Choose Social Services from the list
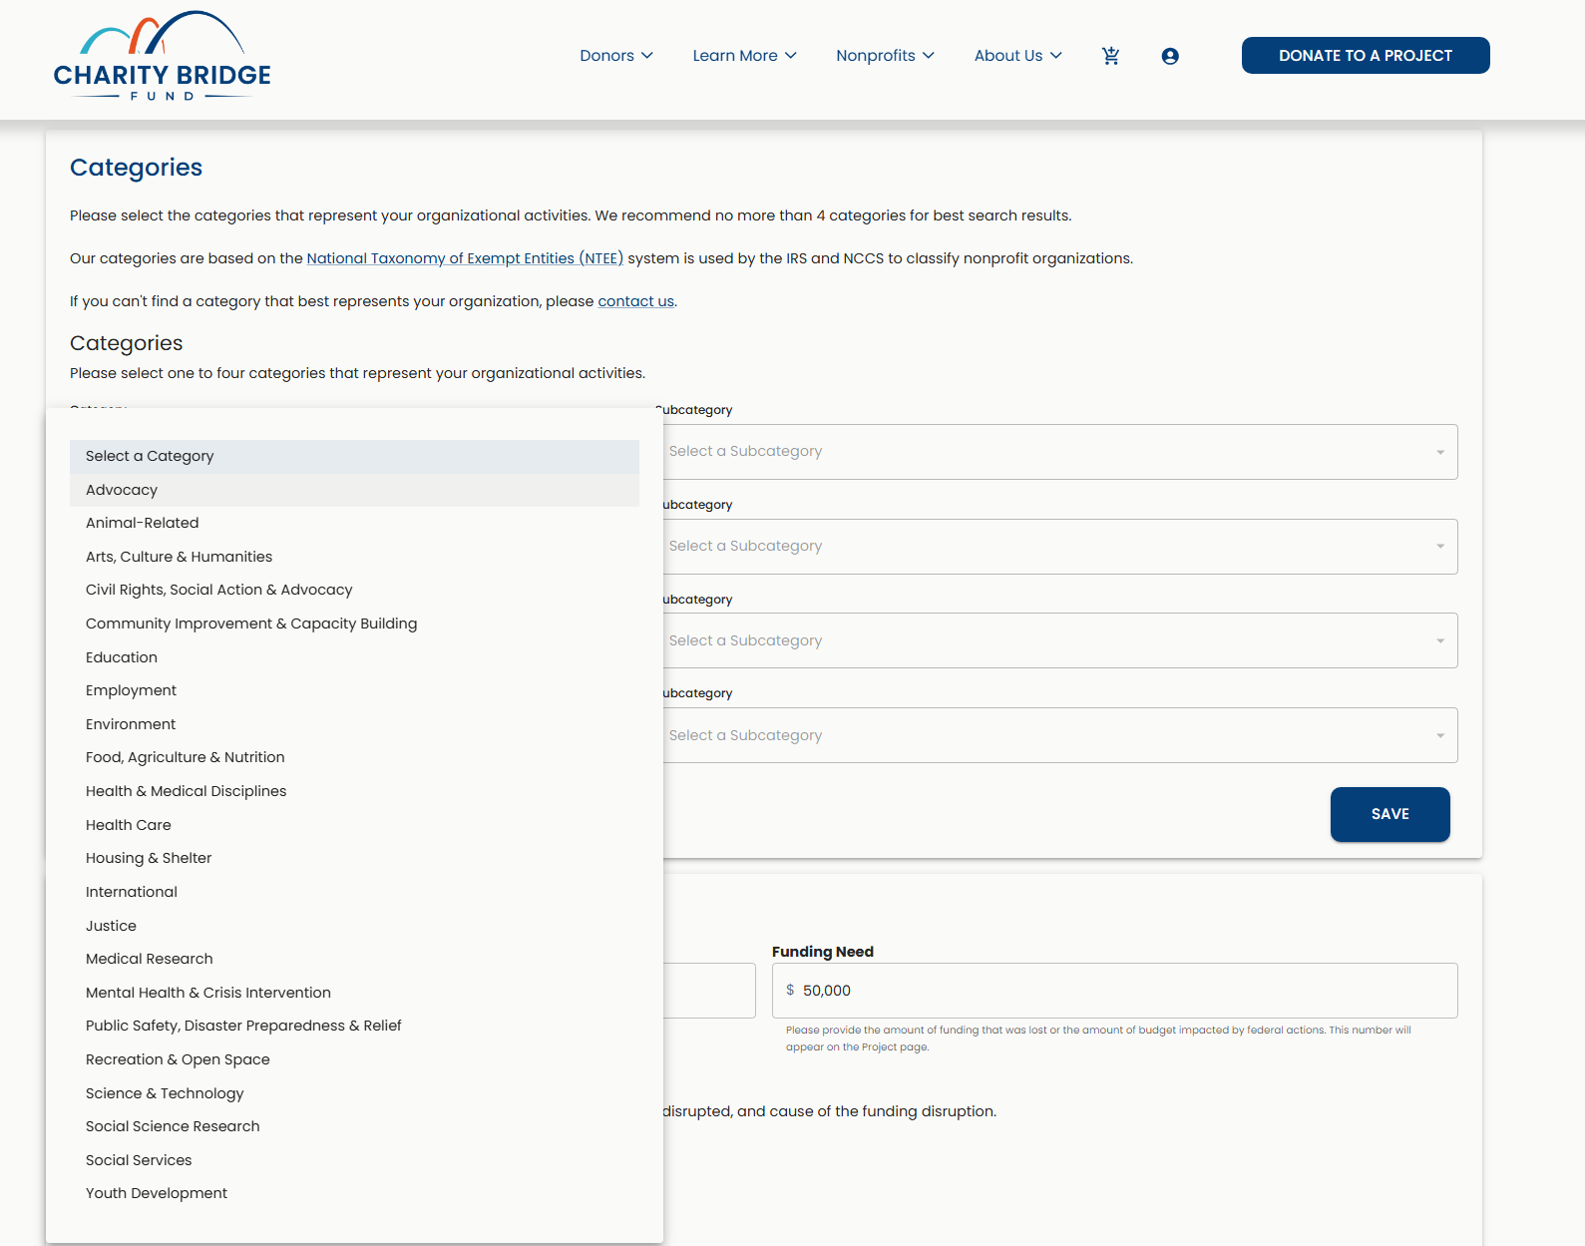1585x1246 pixels. (x=354, y=1160)
